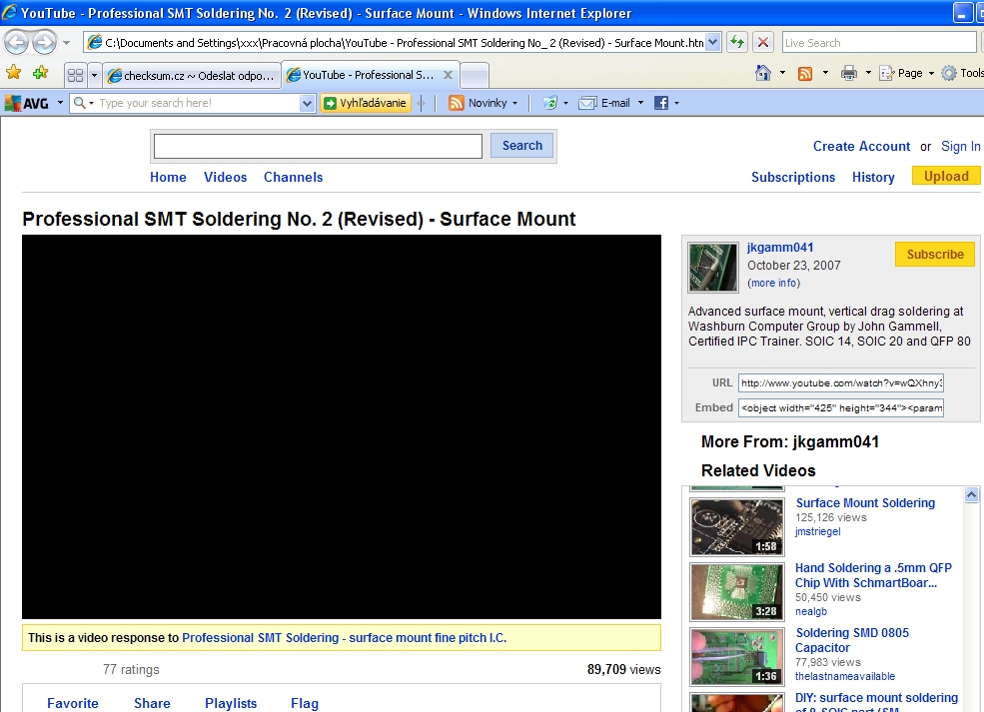The height and width of the screenshot is (712, 984).
Task: Expand the Home icon dropdown arrow
Action: pos(782,73)
